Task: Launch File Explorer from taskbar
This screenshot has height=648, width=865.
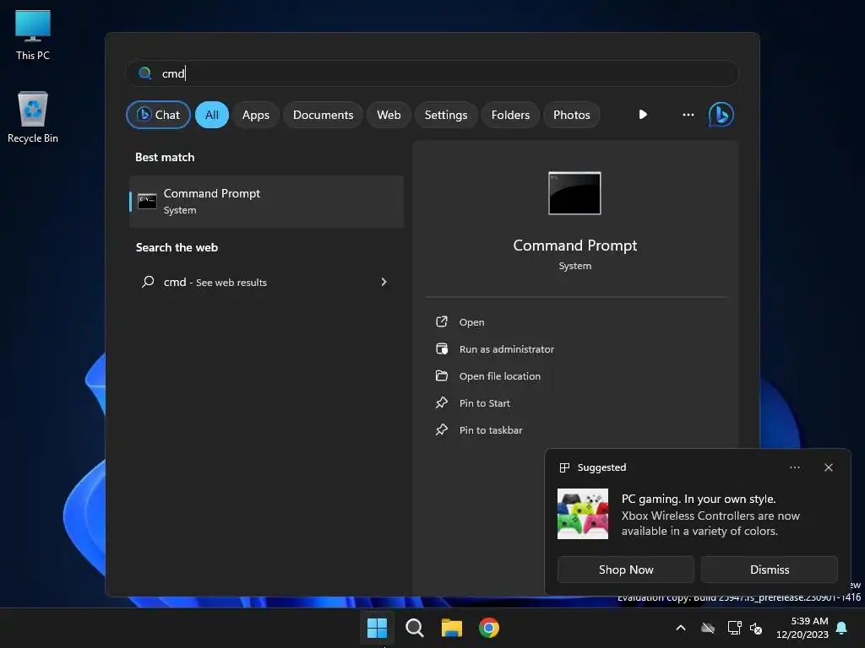Action: 451,628
